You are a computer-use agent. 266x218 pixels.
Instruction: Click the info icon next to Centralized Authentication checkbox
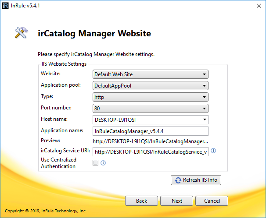tap(103, 163)
